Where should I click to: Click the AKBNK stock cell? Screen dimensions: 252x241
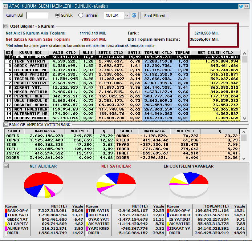[x=126, y=136]
